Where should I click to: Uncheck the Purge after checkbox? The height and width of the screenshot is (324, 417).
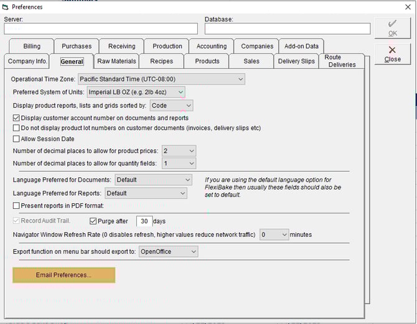coord(93,221)
